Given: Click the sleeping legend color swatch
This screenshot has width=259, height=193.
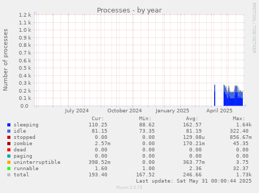Looking at the screenshot, I should 9,125.
